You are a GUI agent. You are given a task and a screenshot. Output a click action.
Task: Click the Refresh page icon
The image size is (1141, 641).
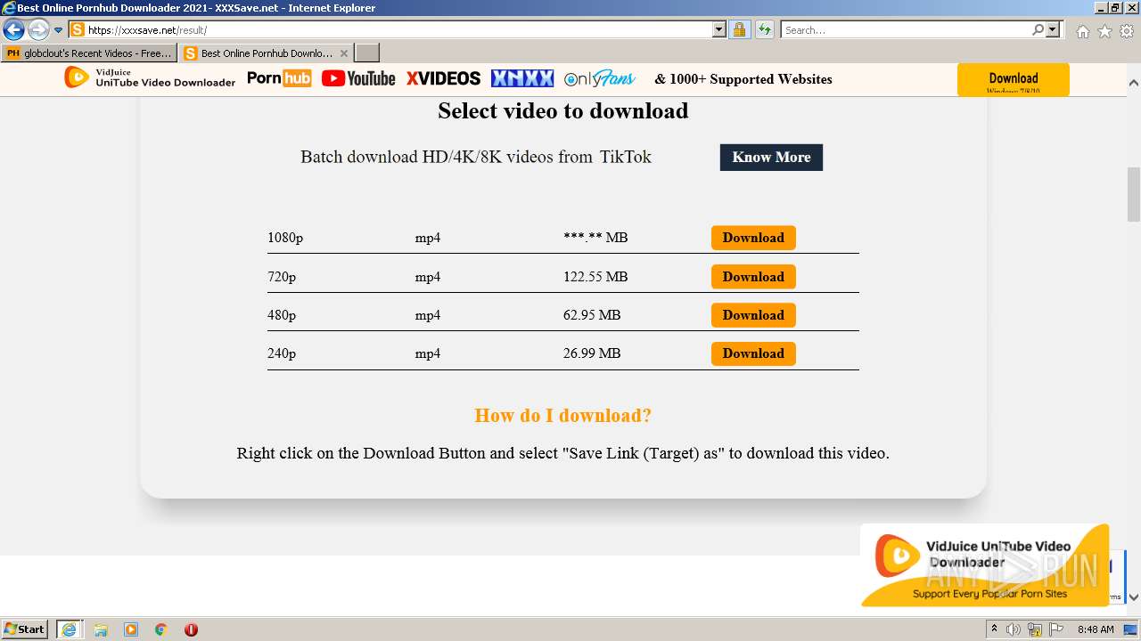coord(765,29)
